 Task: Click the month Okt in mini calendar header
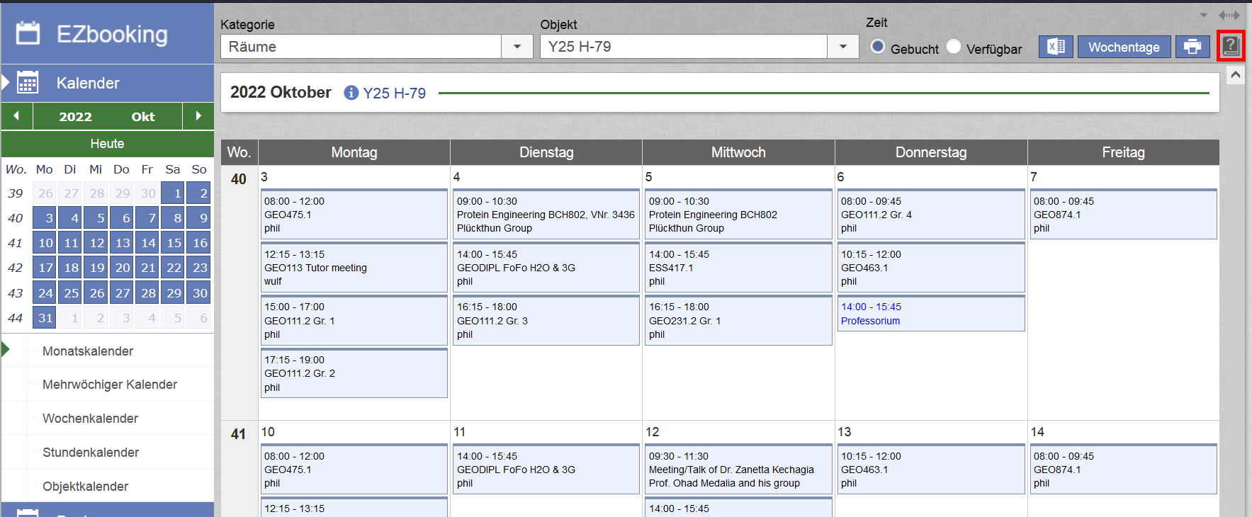pos(143,117)
